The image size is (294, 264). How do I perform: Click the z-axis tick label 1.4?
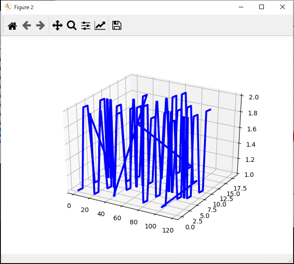251,145
